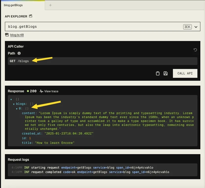Select the created_at timestamp value
This screenshot has height=188, width=205.
pyautogui.click(x=69, y=133)
